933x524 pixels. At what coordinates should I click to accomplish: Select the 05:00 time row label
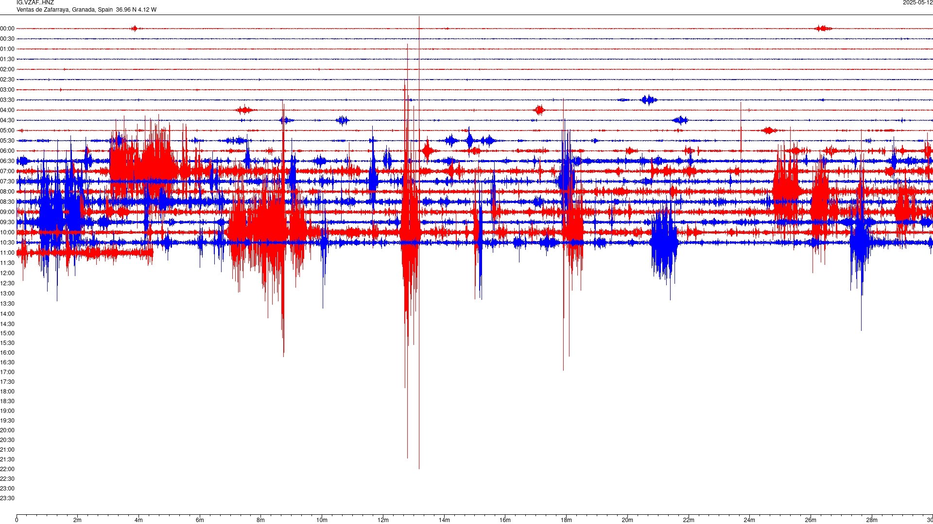[7, 131]
